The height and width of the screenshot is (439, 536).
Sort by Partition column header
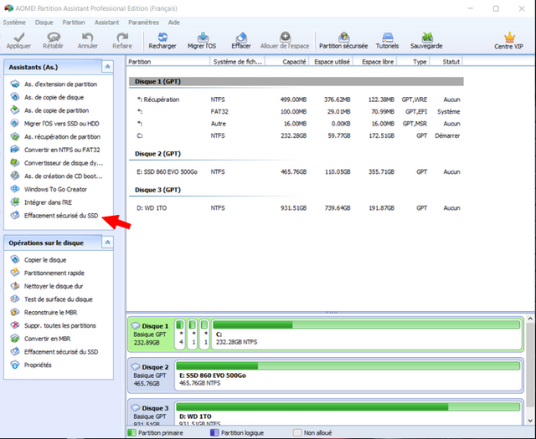167,61
